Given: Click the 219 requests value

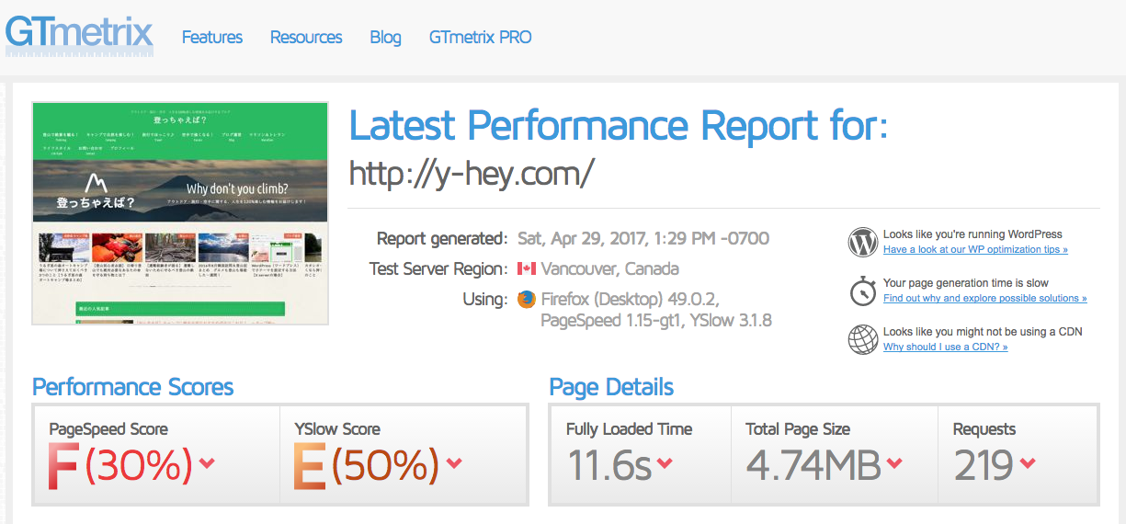Looking at the screenshot, I should tap(983, 466).
